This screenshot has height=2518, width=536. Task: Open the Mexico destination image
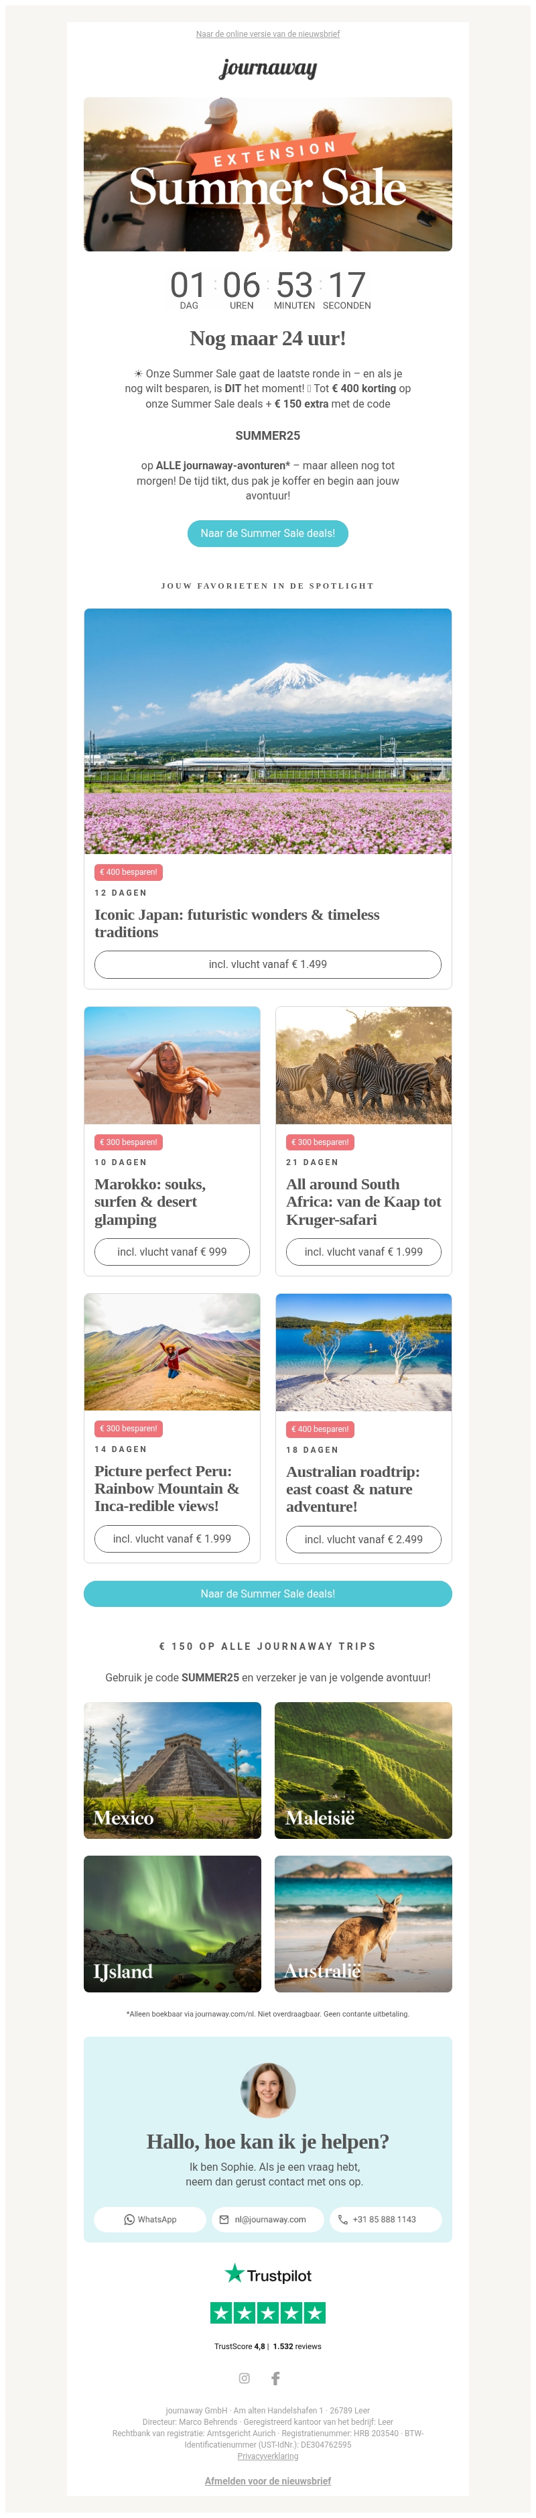[x=173, y=1771]
